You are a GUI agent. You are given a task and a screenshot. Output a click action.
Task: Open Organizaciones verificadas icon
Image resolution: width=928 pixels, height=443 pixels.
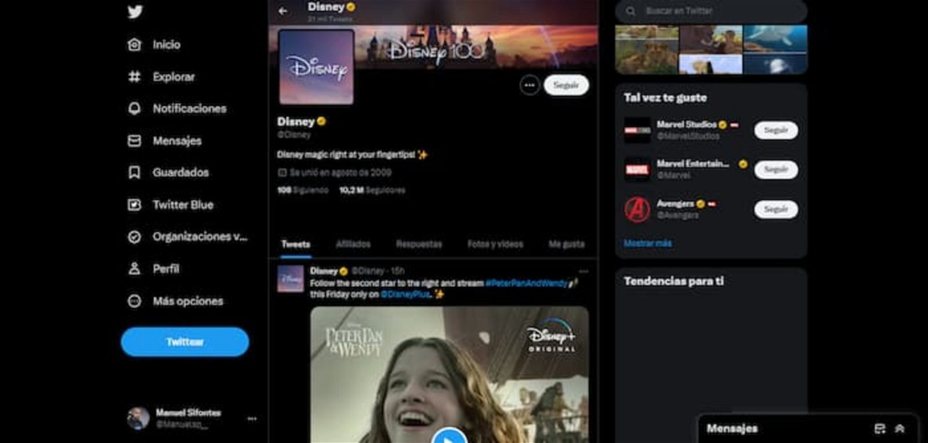134,237
